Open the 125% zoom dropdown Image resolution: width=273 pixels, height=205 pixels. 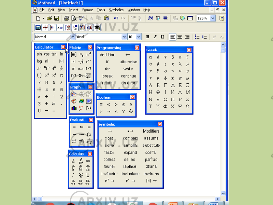[213, 18]
